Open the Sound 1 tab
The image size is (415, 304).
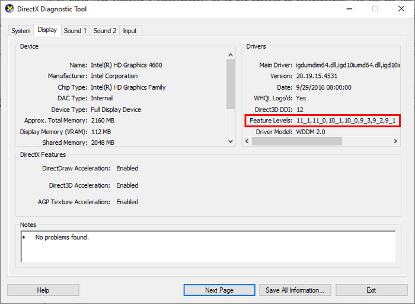tap(75, 31)
